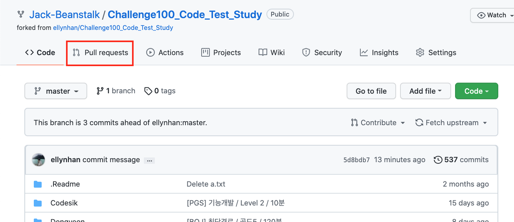
Task: Click the "2 months ago" timestamp
Action: coord(466,184)
